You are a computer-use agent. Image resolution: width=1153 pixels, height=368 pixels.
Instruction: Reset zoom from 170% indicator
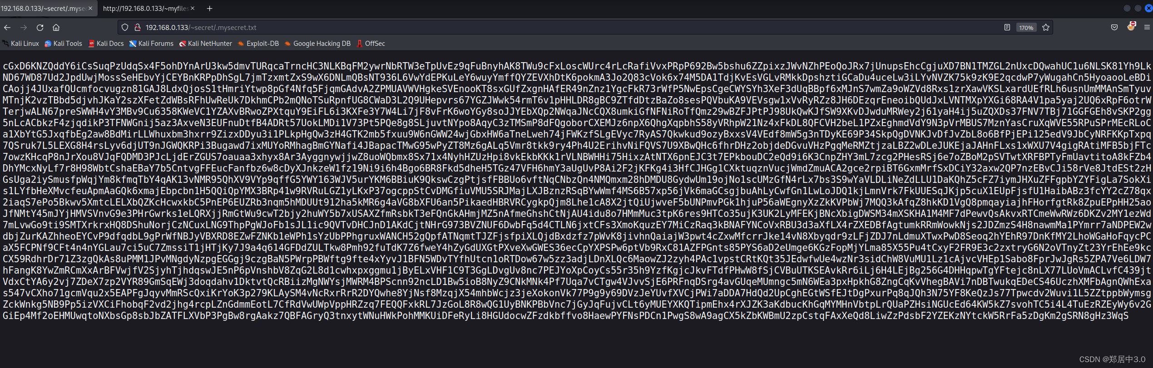pyautogui.click(x=1026, y=28)
